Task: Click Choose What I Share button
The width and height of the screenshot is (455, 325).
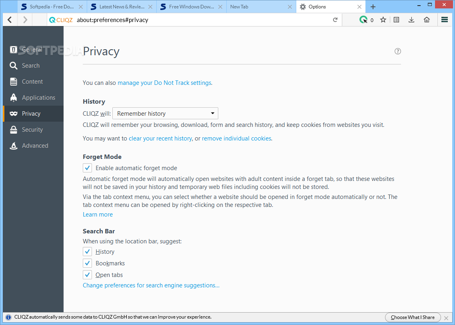Action: [x=413, y=317]
